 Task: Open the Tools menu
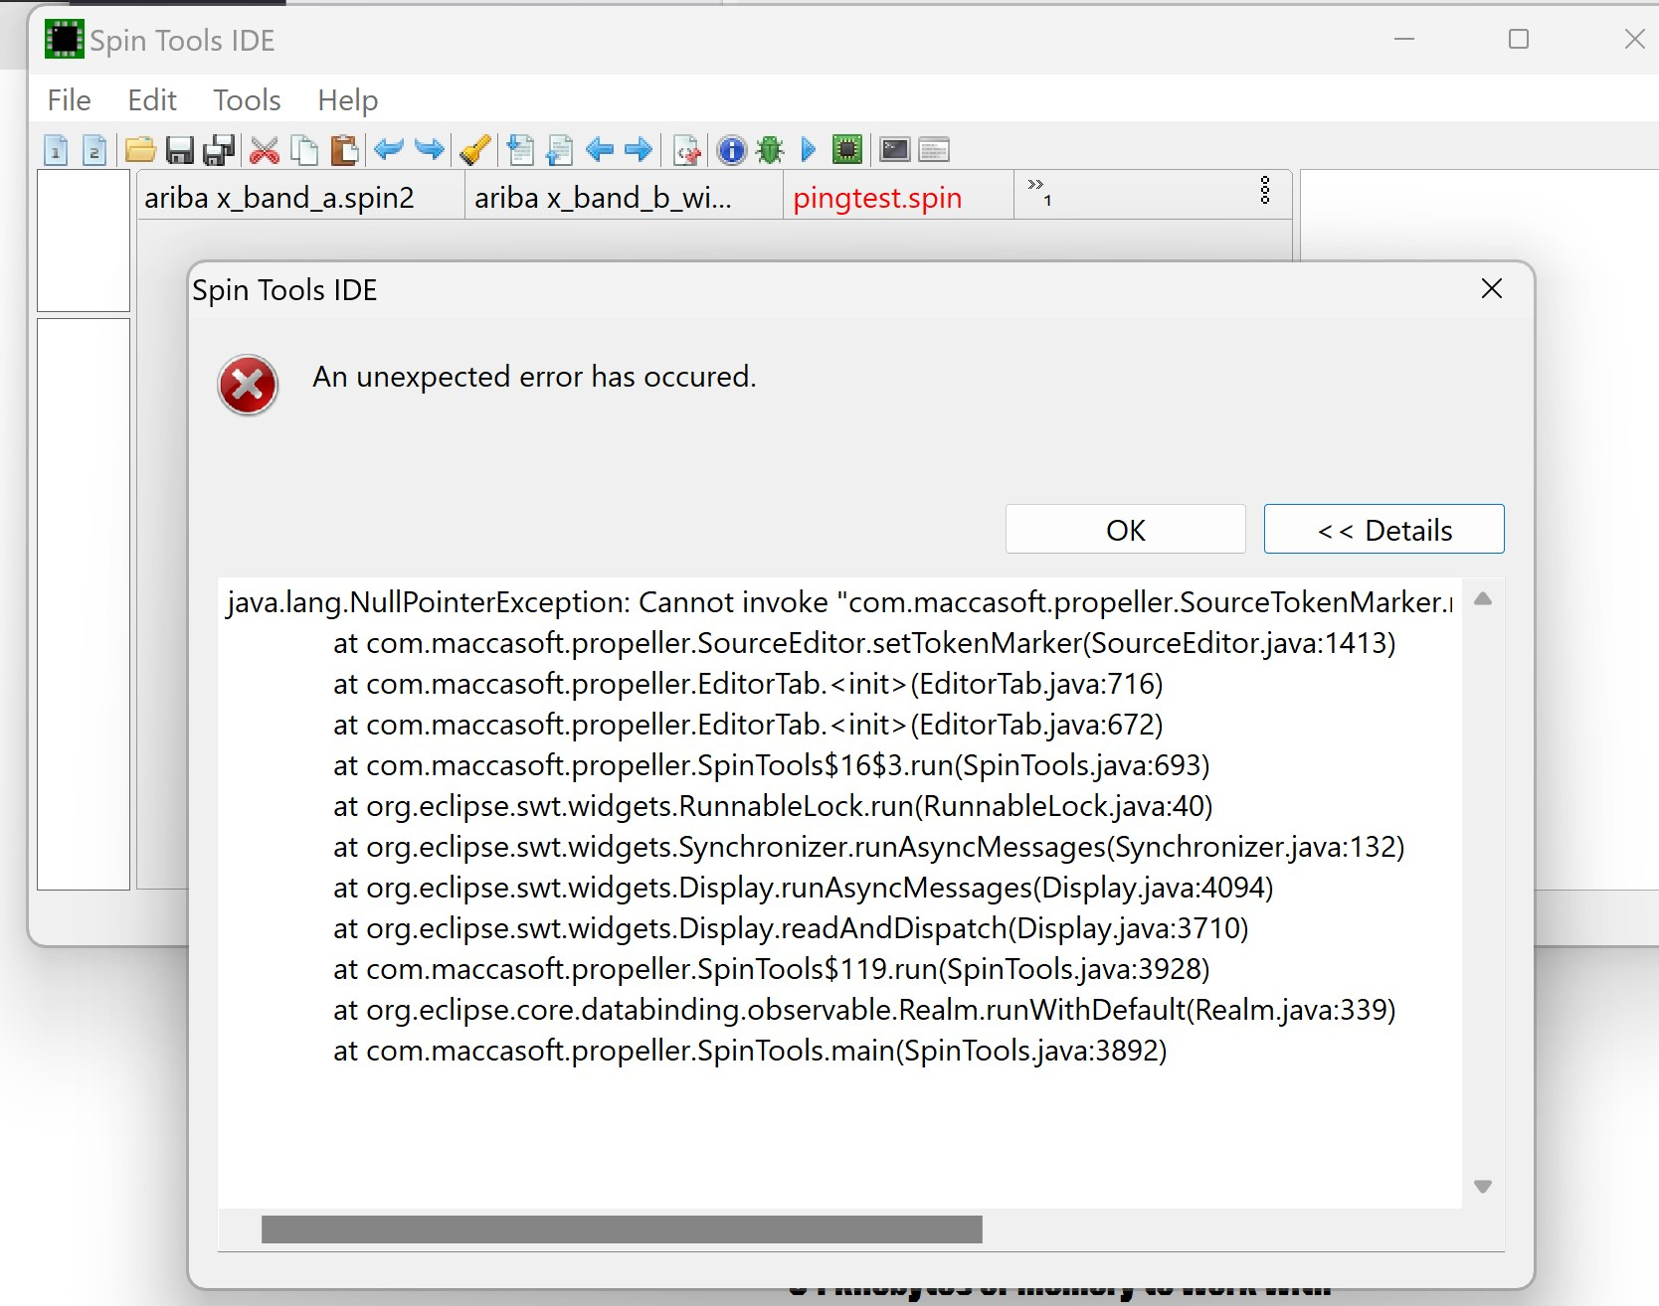click(x=247, y=100)
